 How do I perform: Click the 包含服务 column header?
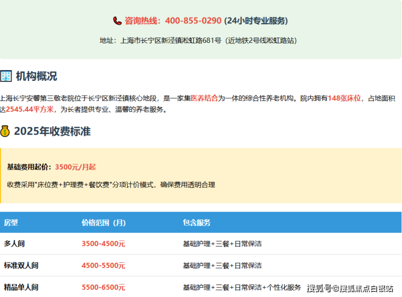click(x=197, y=223)
